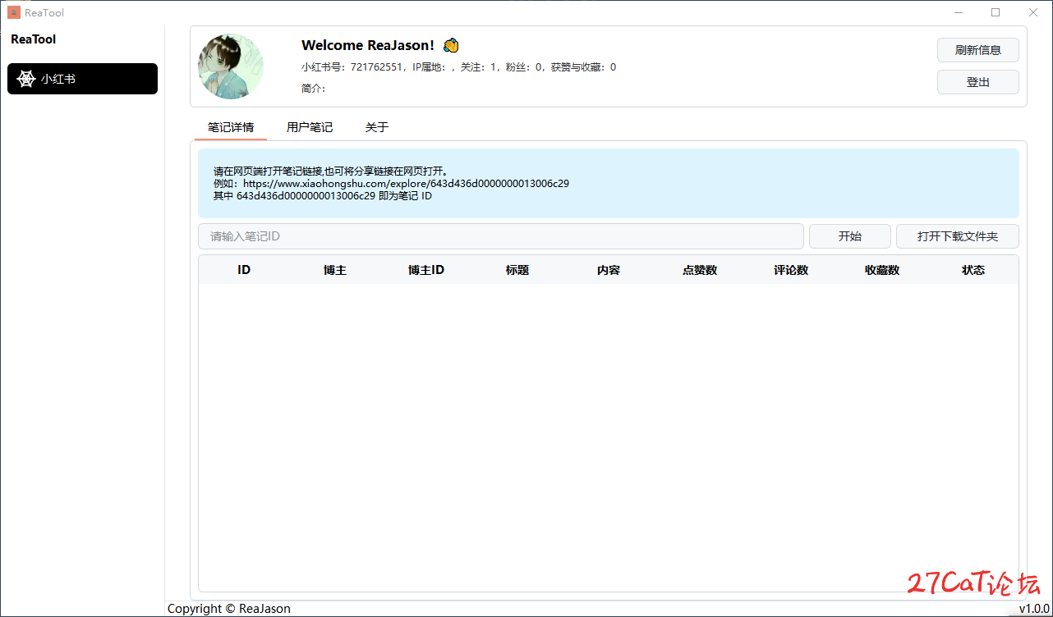Click the 登出 button to log out
The width and height of the screenshot is (1053, 617).
[978, 82]
